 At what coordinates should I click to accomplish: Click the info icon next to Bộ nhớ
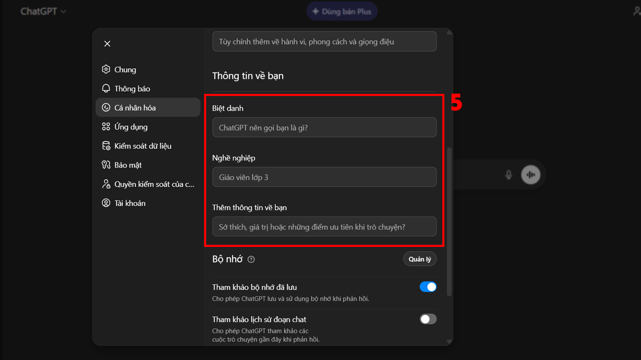pyautogui.click(x=251, y=259)
